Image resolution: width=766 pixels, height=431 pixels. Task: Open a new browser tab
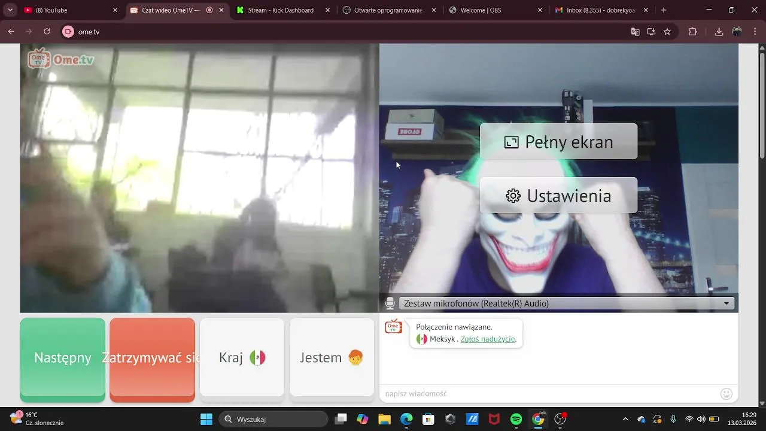click(664, 10)
